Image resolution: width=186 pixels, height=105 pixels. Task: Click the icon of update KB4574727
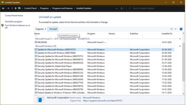click(x=36, y=50)
